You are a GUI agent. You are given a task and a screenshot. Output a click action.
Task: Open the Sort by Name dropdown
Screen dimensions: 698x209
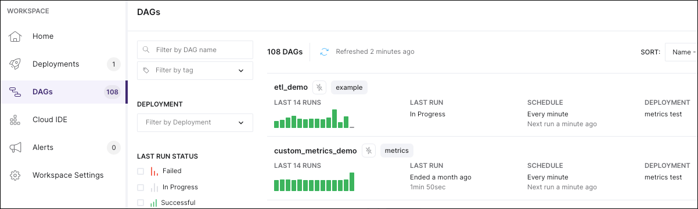point(681,52)
